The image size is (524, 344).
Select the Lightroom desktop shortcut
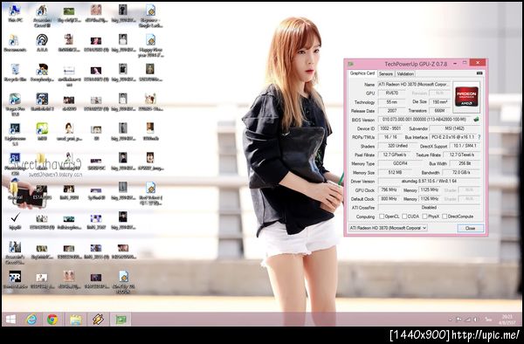pos(15,134)
